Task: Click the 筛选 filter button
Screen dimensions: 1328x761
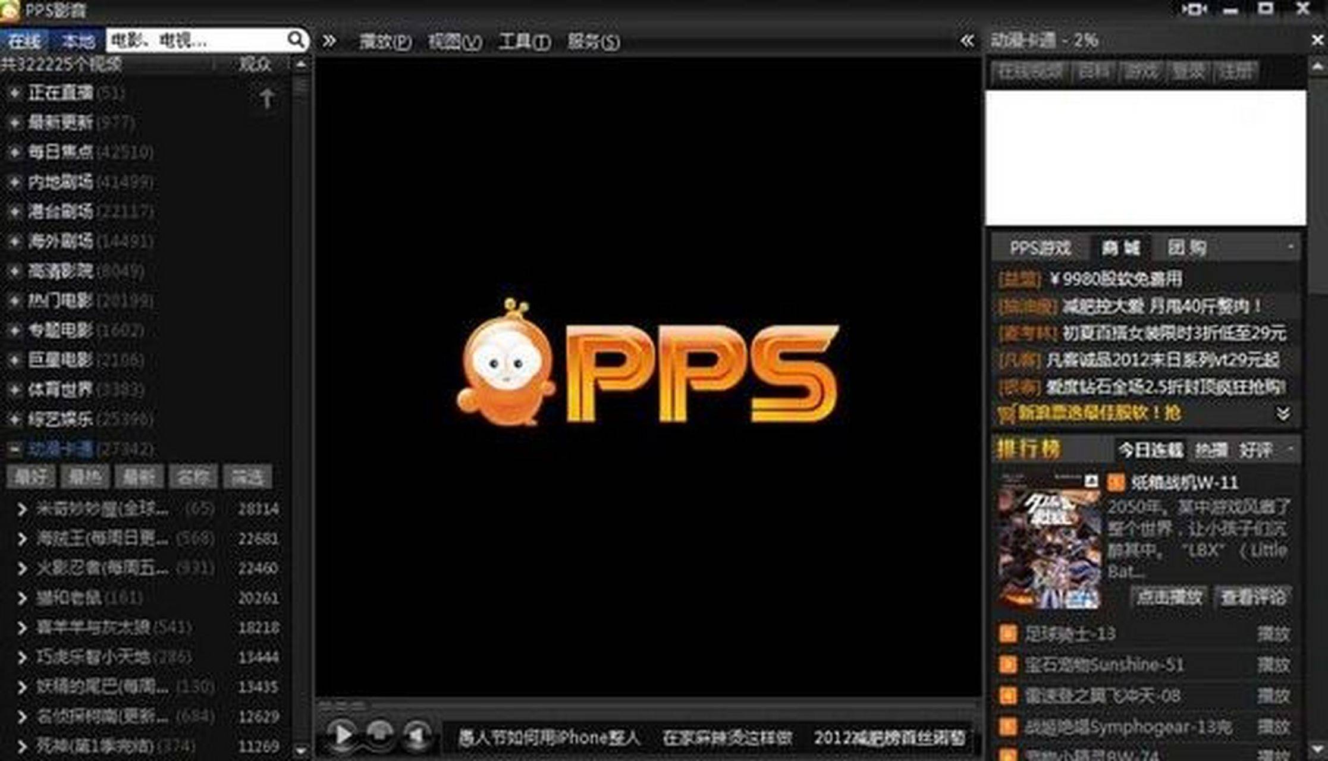Action: pos(247,477)
